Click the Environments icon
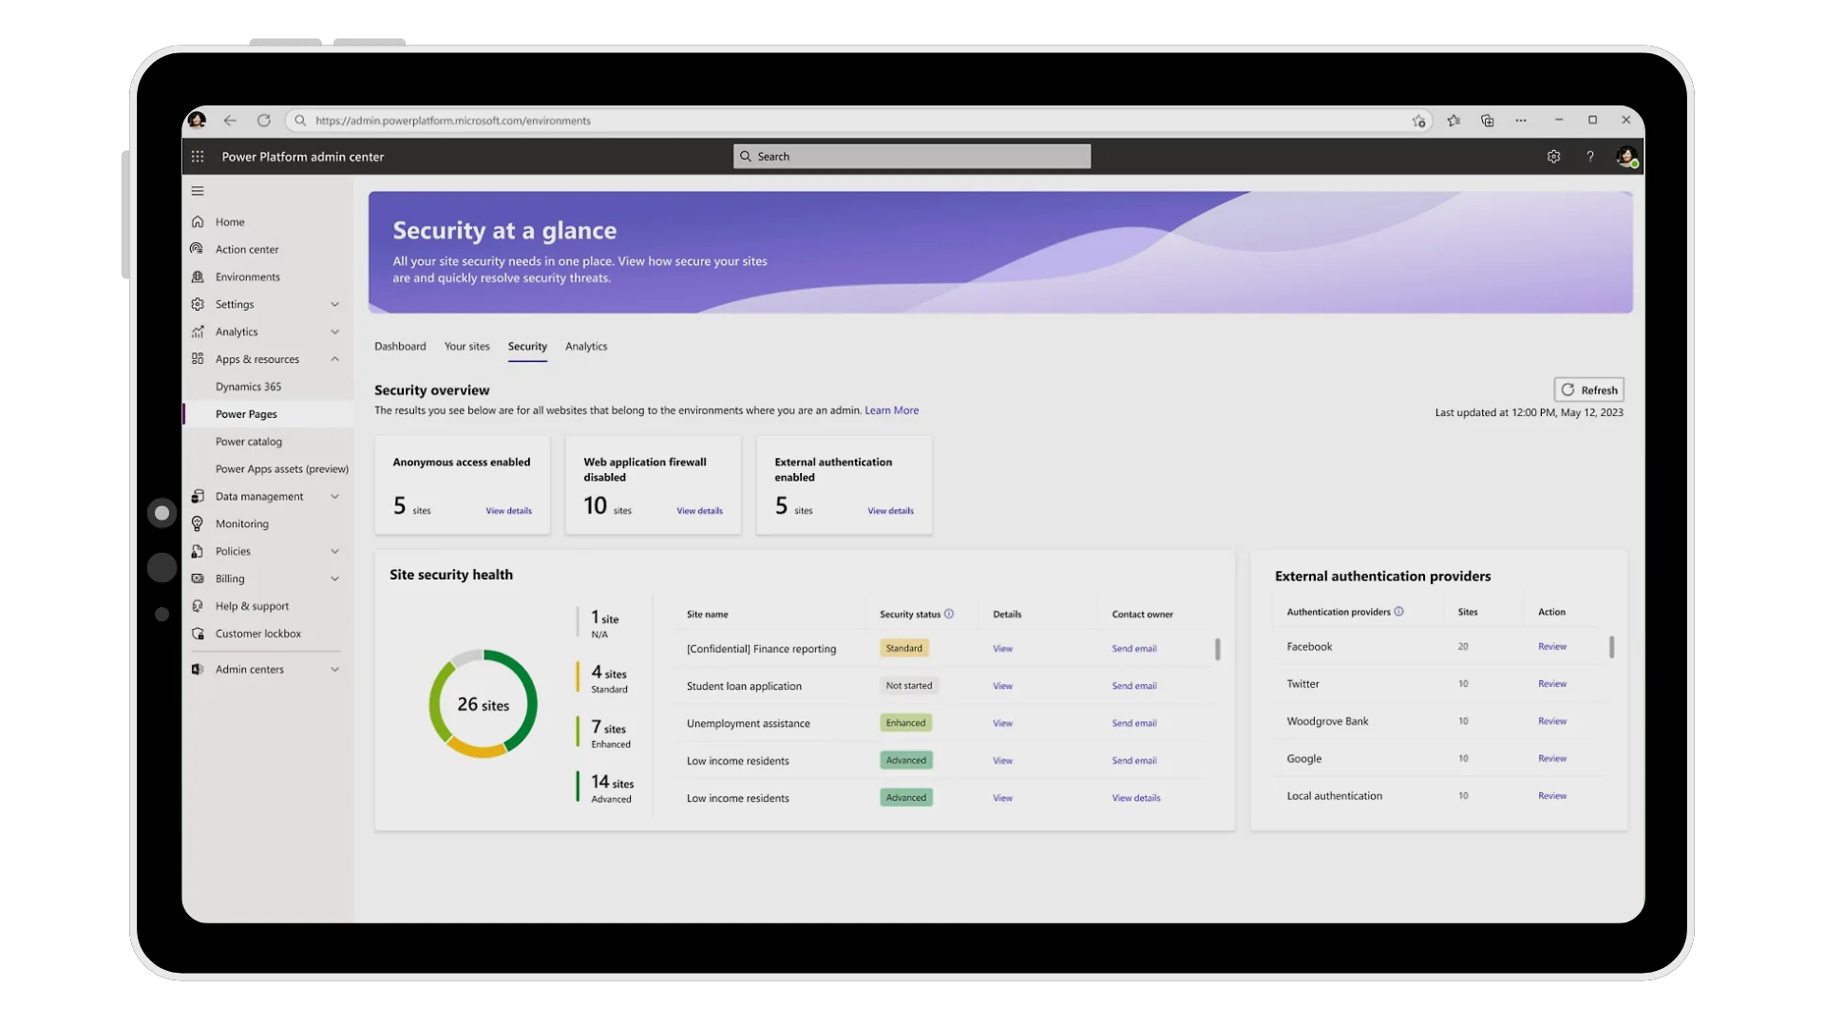 [198, 276]
